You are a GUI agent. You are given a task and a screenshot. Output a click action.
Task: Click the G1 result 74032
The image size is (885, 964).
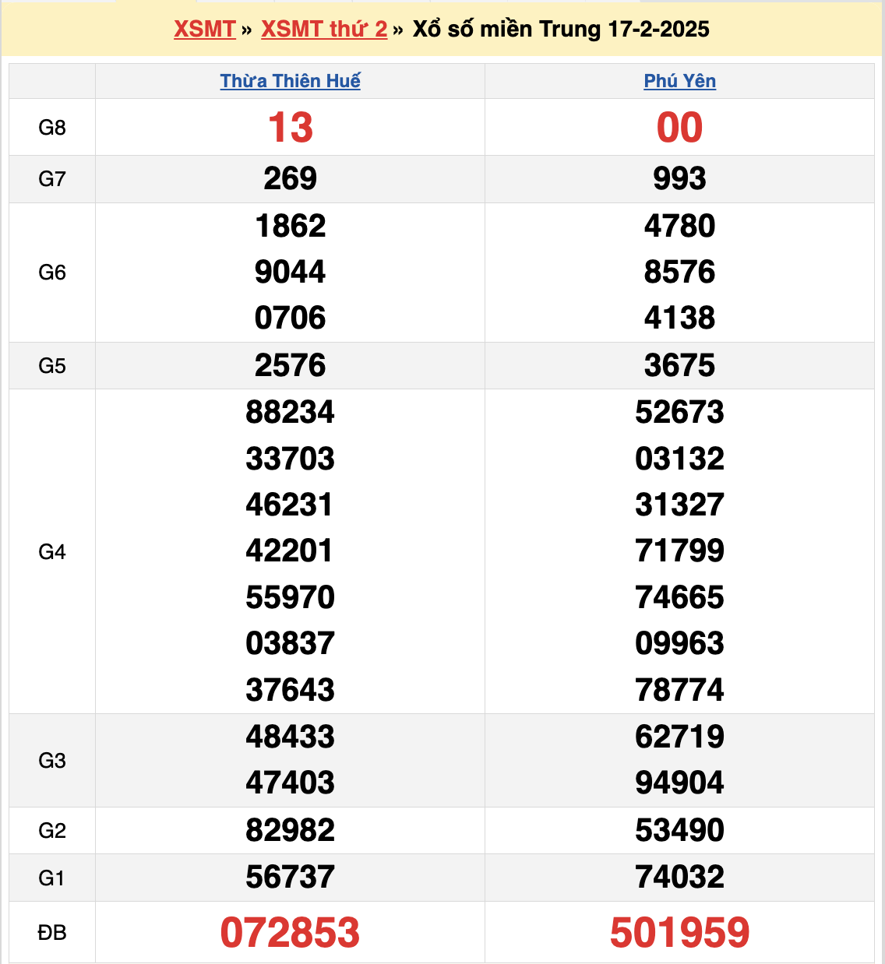tap(679, 878)
